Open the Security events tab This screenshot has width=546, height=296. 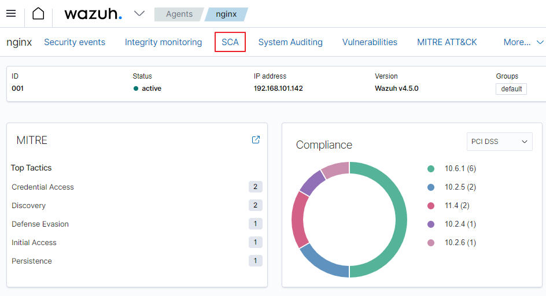point(75,42)
